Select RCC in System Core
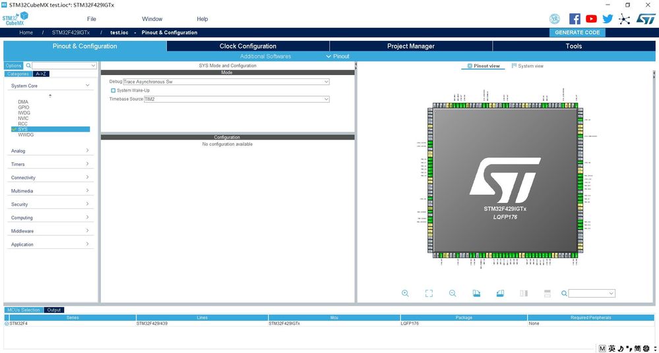 click(22, 124)
